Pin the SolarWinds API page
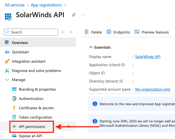 [x=74, y=15]
